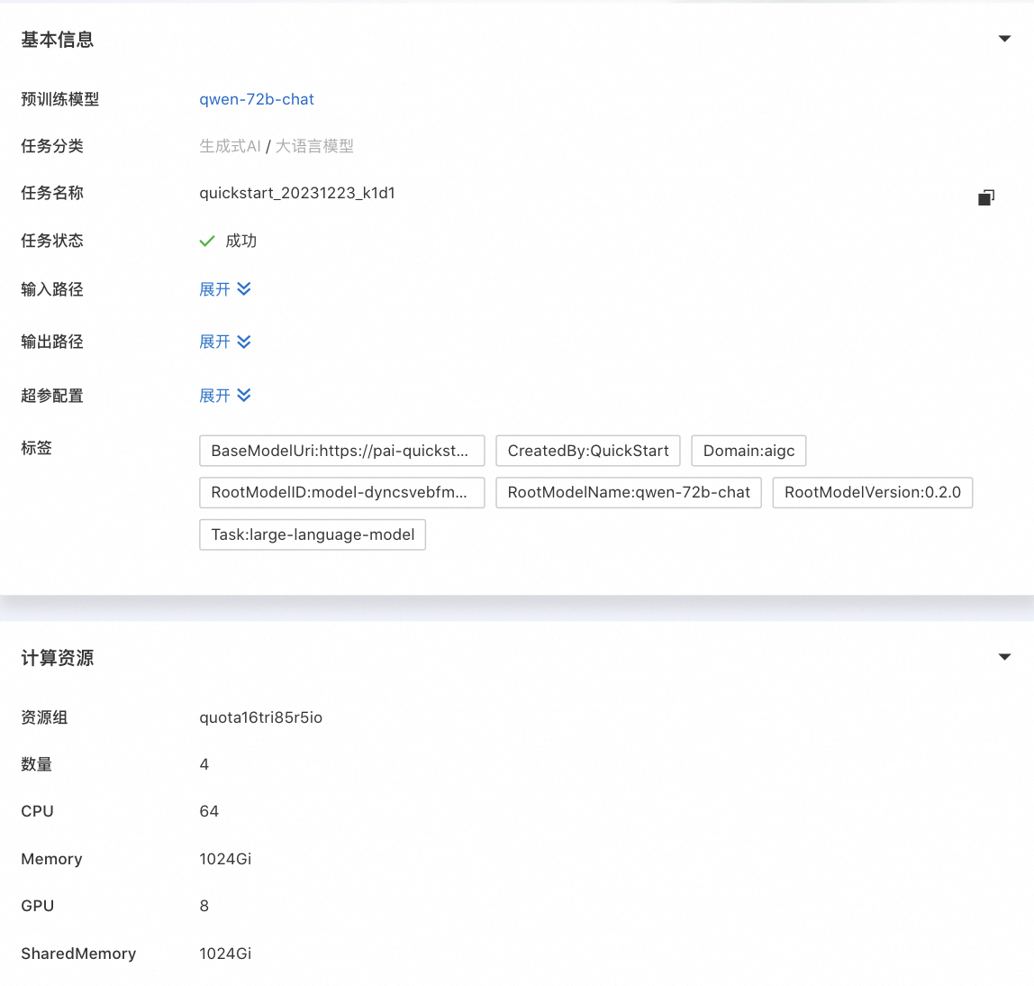Select the RootModelID tag

point(341,492)
